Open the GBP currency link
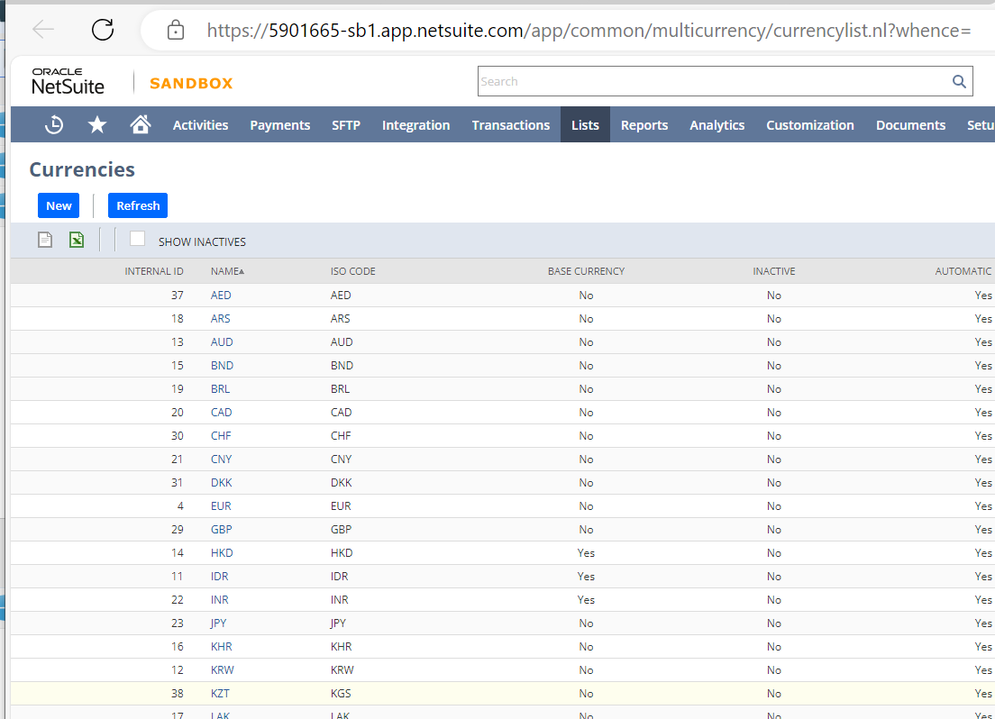 (x=222, y=530)
